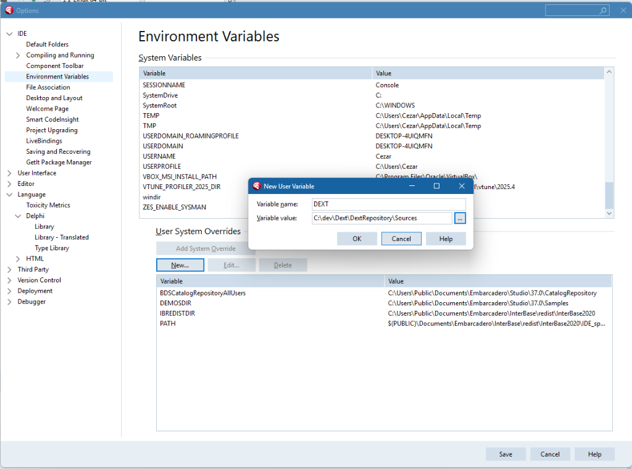Select Default Folders in options tree
The image size is (632, 469).
(x=47, y=44)
